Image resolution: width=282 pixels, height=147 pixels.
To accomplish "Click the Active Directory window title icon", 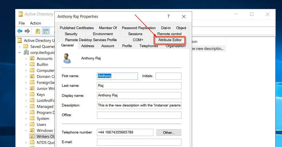I will click(x=21, y=14).
